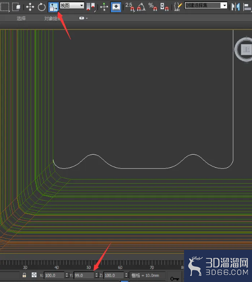Activate the Select and Rotate tool

tap(42, 7)
